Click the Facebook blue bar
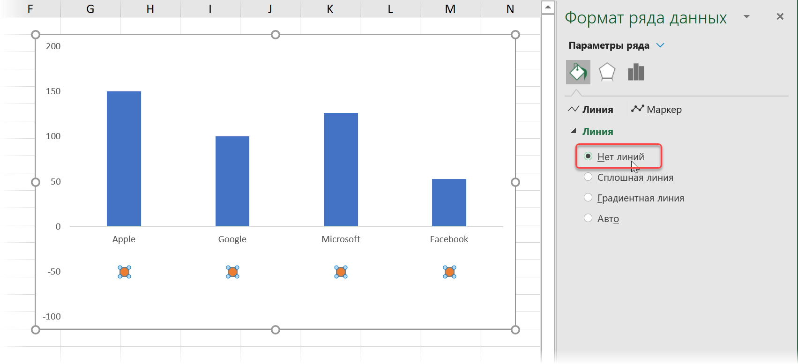Screen dimensions: 798x364 (x=449, y=202)
